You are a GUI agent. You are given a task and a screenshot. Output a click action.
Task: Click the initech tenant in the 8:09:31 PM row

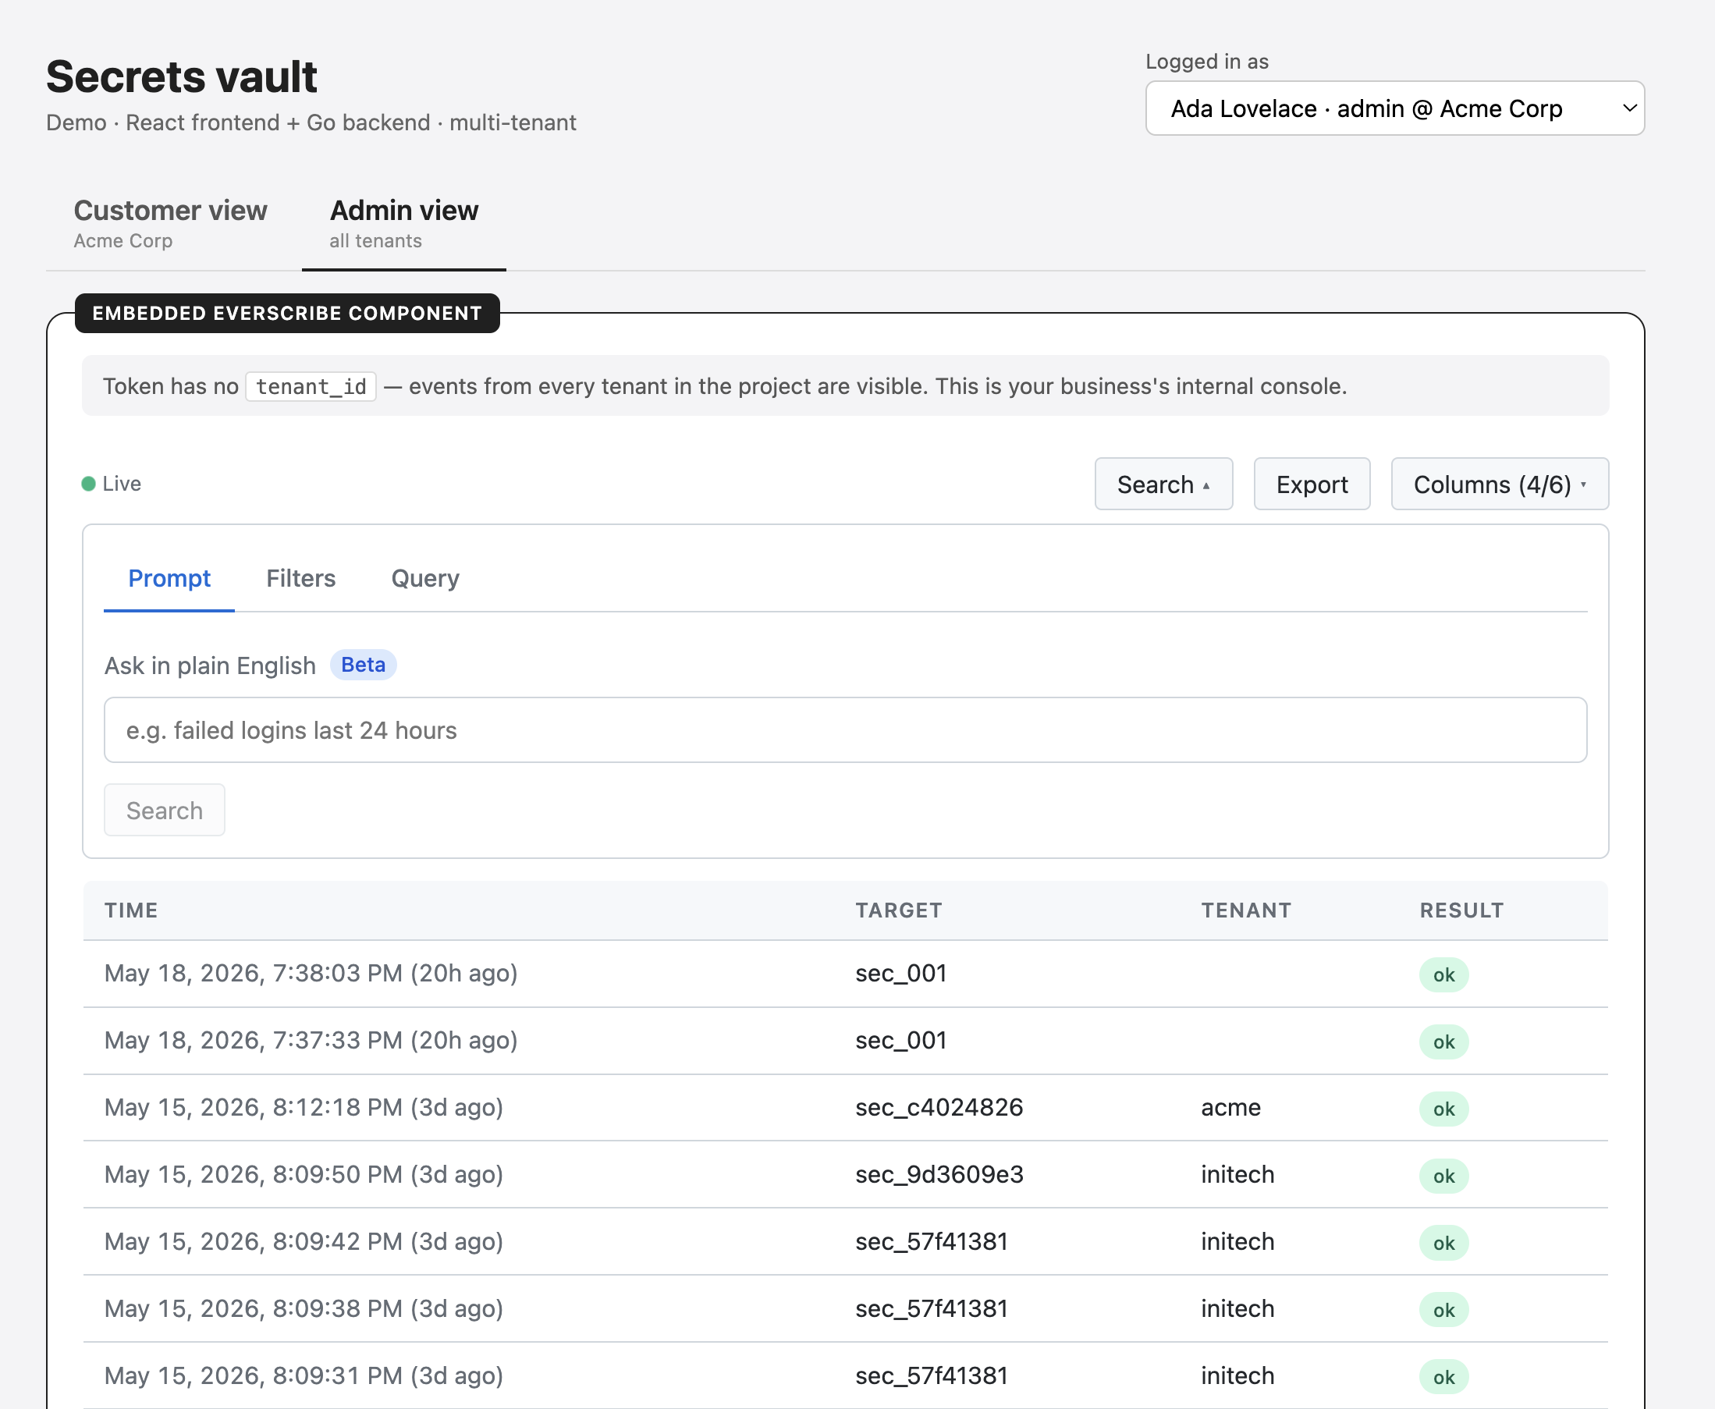pos(1237,1376)
